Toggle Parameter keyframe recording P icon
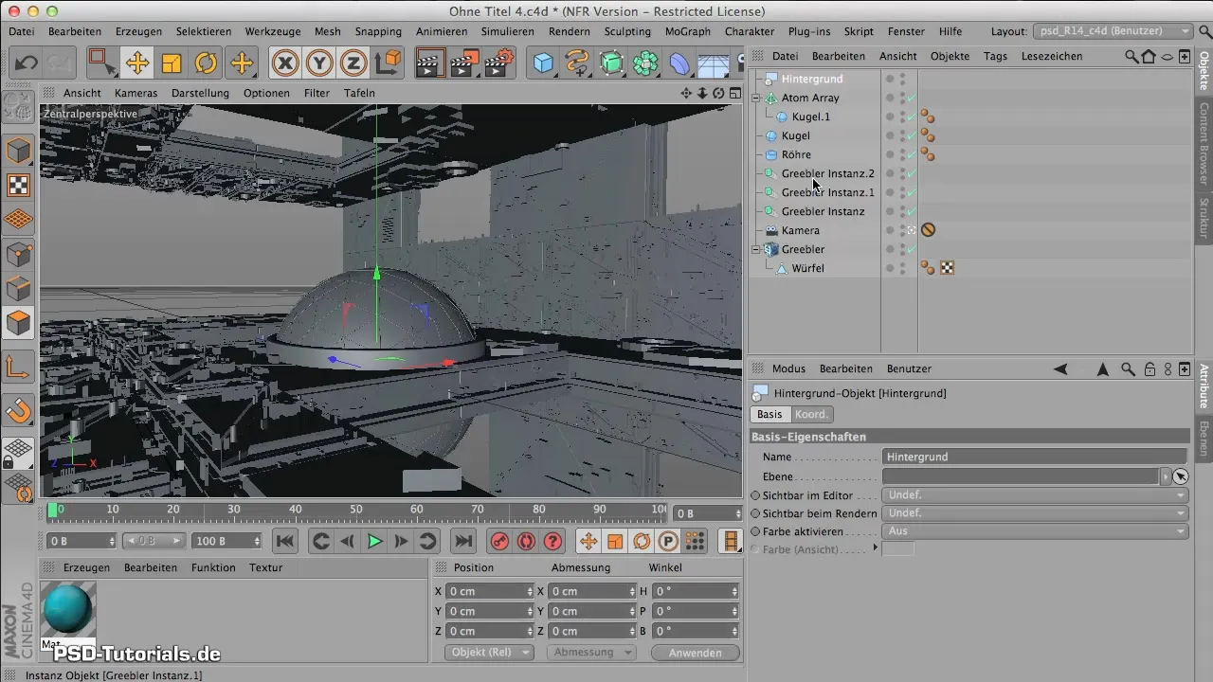The height and width of the screenshot is (682, 1213). coord(668,541)
